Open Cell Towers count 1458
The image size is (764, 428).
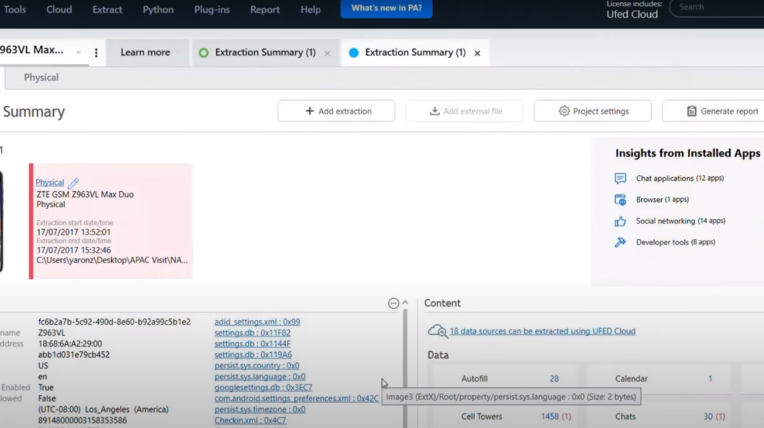tap(550, 417)
